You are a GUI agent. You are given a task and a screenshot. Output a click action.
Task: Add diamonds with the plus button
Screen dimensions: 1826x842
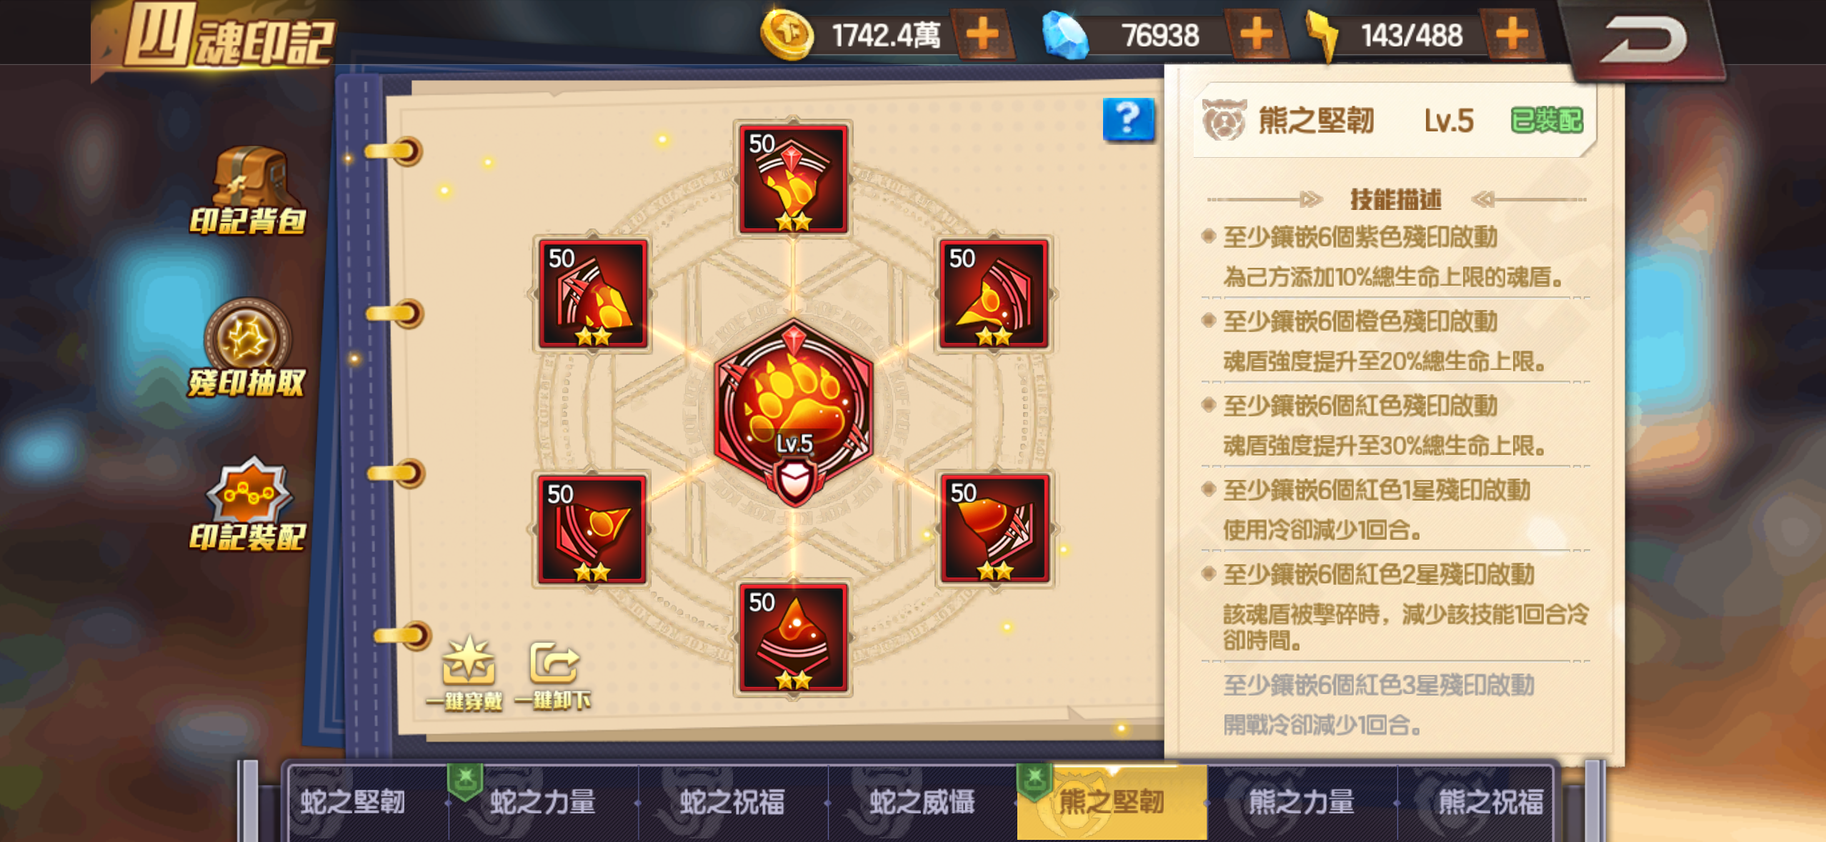point(1257,34)
